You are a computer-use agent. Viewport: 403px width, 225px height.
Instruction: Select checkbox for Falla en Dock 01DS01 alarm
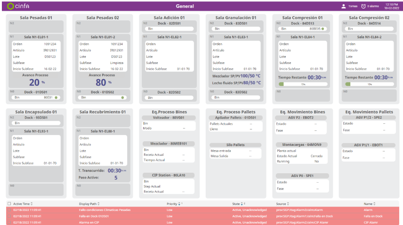point(9,216)
